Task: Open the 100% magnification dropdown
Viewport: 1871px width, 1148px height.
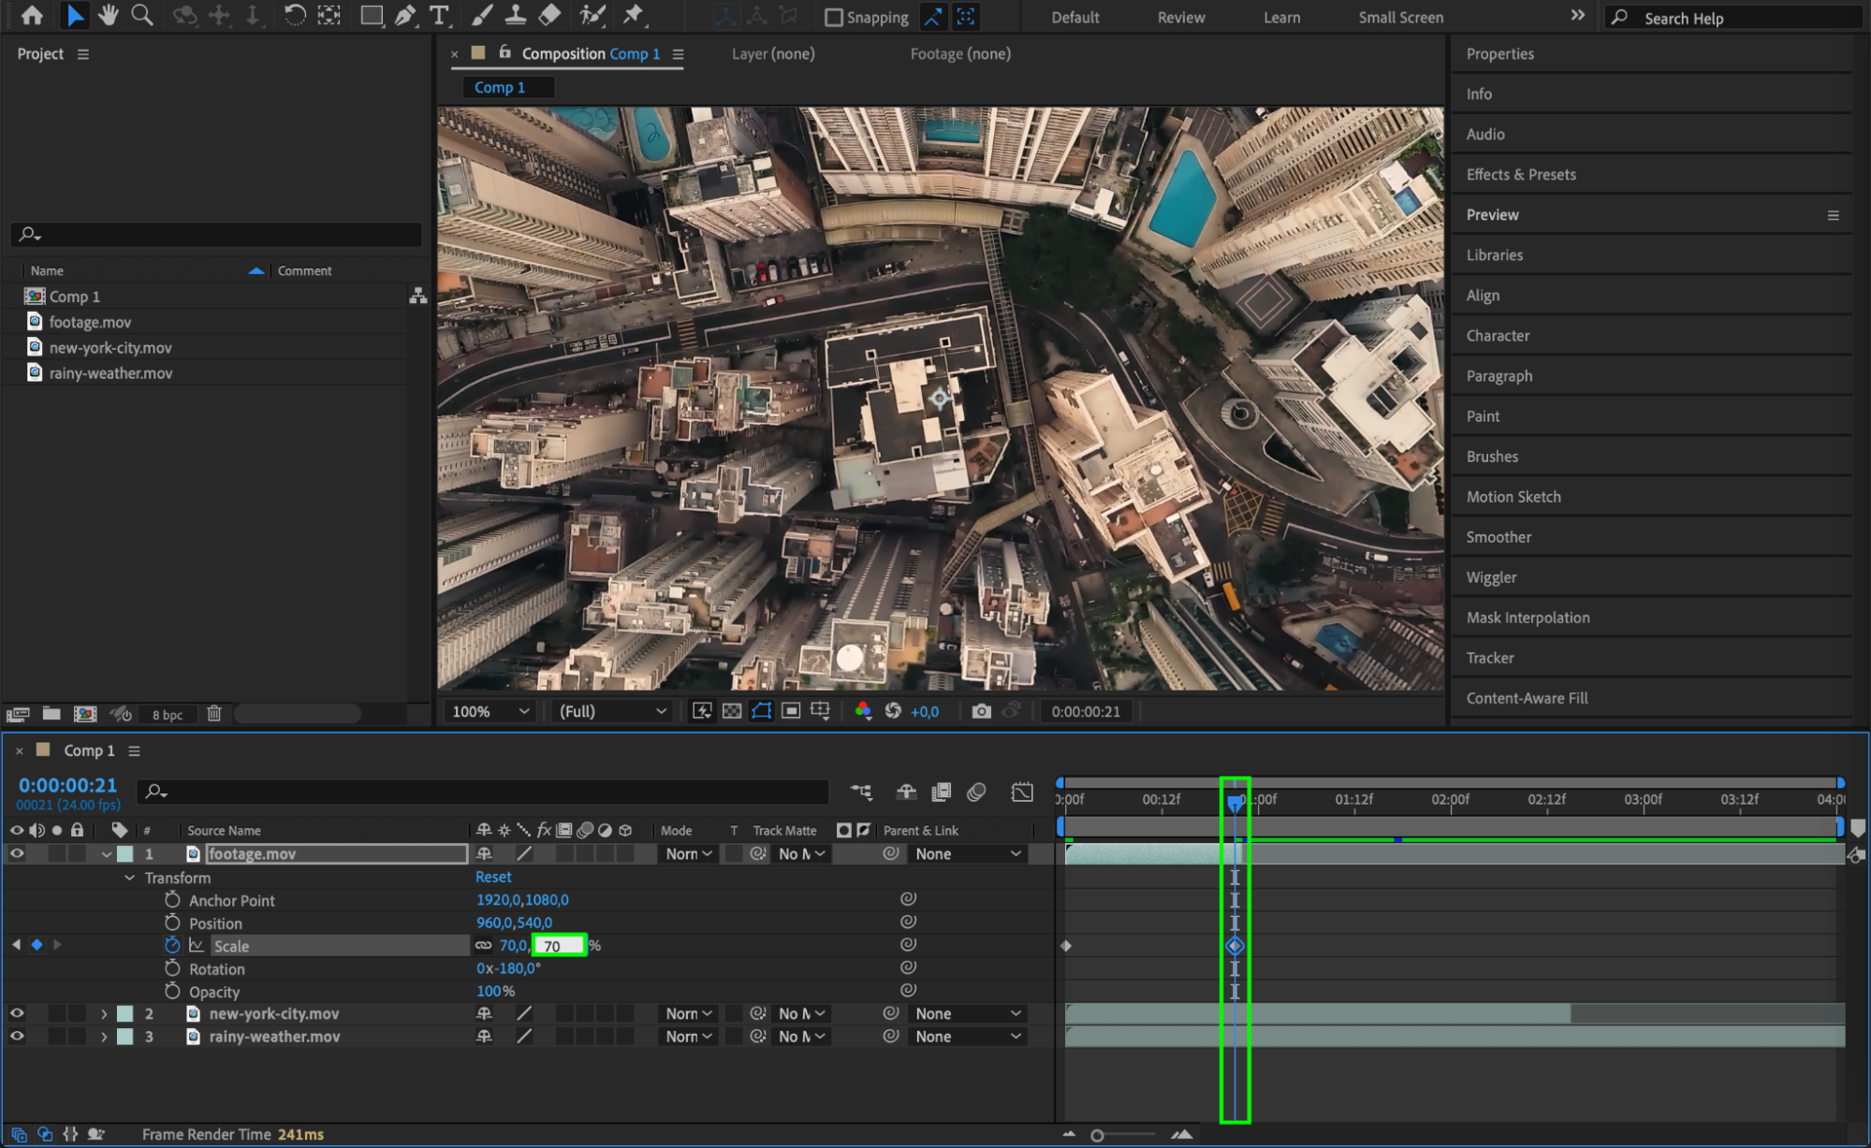Action: click(490, 711)
